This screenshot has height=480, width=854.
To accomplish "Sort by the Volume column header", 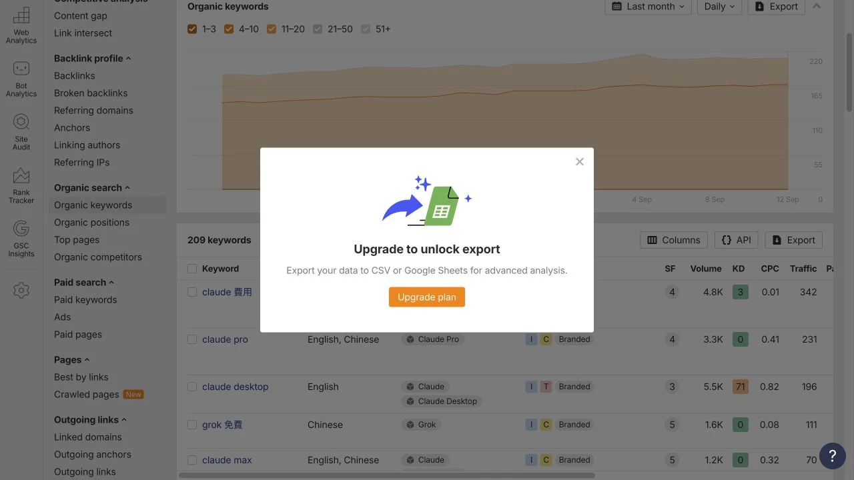I will tap(706, 269).
